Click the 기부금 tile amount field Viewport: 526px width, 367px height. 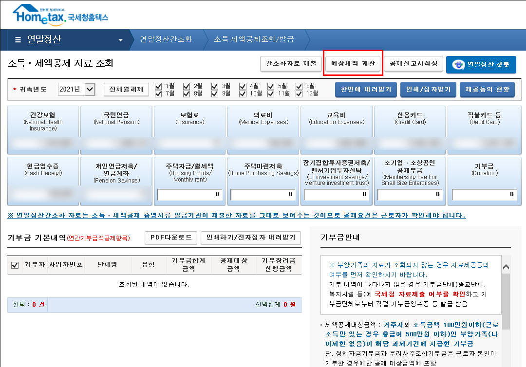click(484, 194)
